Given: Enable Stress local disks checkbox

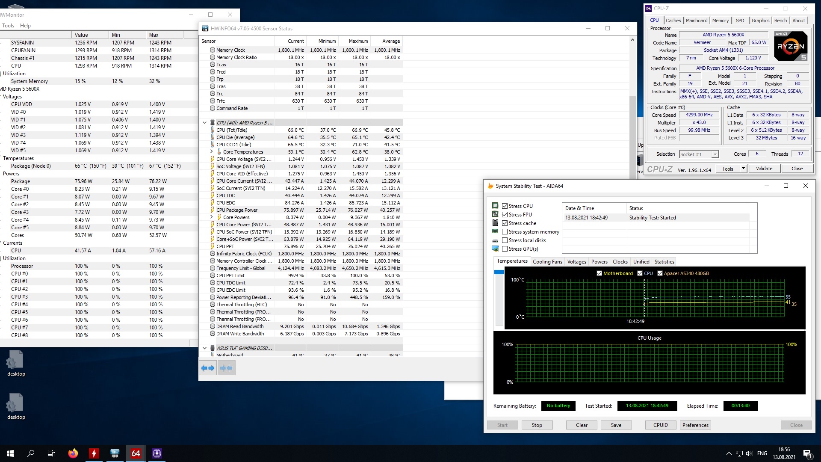Looking at the screenshot, I should point(505,240).
